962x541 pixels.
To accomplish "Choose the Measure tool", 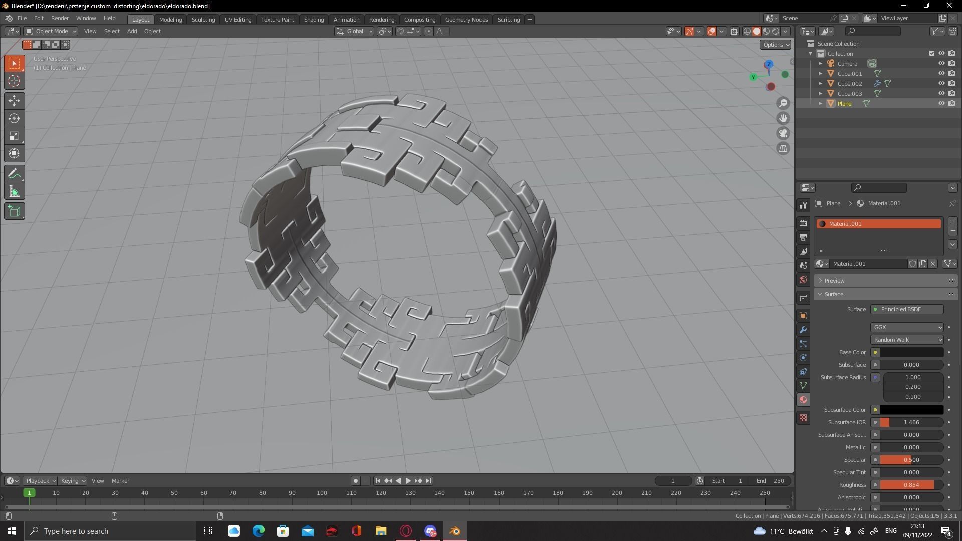I will pyautogui.click(x=14, y=192).
